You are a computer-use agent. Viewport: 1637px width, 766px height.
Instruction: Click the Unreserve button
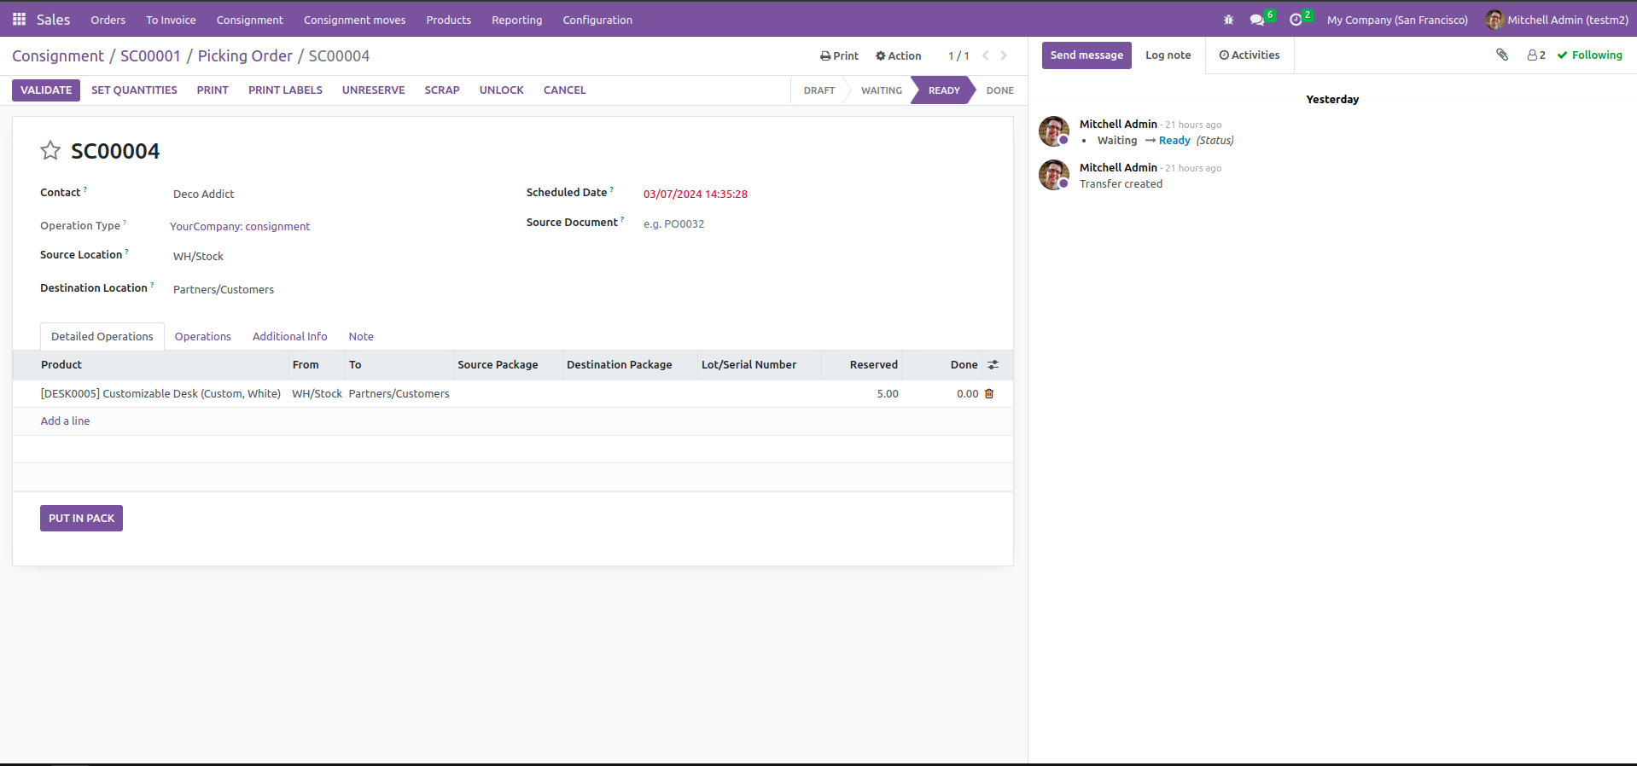click(x=374, y=90)
